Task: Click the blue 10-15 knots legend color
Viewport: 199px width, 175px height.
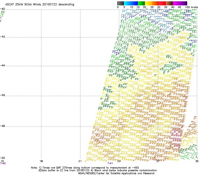Action: point(134,3)
